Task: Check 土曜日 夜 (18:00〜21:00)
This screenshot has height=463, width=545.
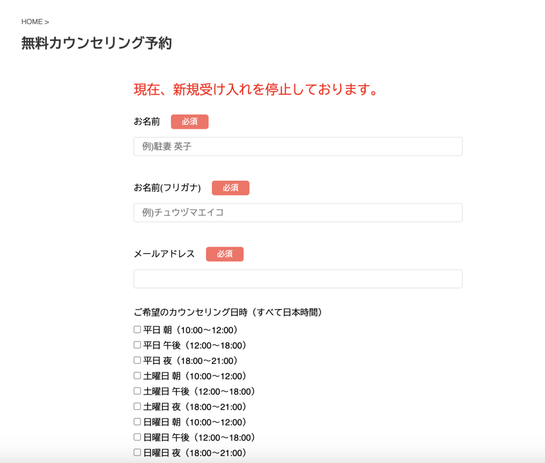Action: tap(137, 406)
